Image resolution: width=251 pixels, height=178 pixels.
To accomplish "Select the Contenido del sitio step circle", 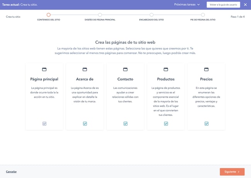I will coord(49,15).
